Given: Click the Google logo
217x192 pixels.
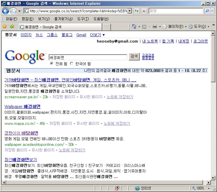Looking at the screenshot, I should click(x=25, y=57).
